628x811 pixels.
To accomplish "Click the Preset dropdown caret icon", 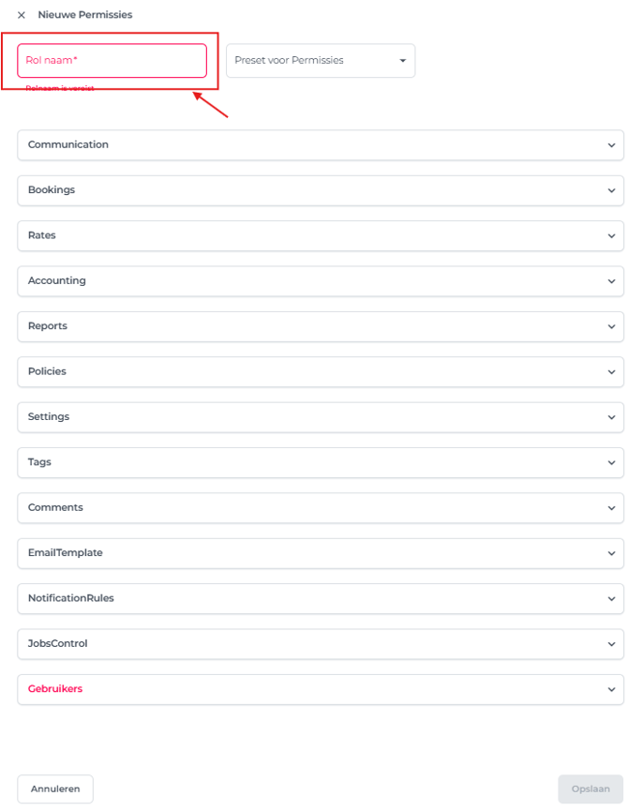I will click(x=402, y=61).
